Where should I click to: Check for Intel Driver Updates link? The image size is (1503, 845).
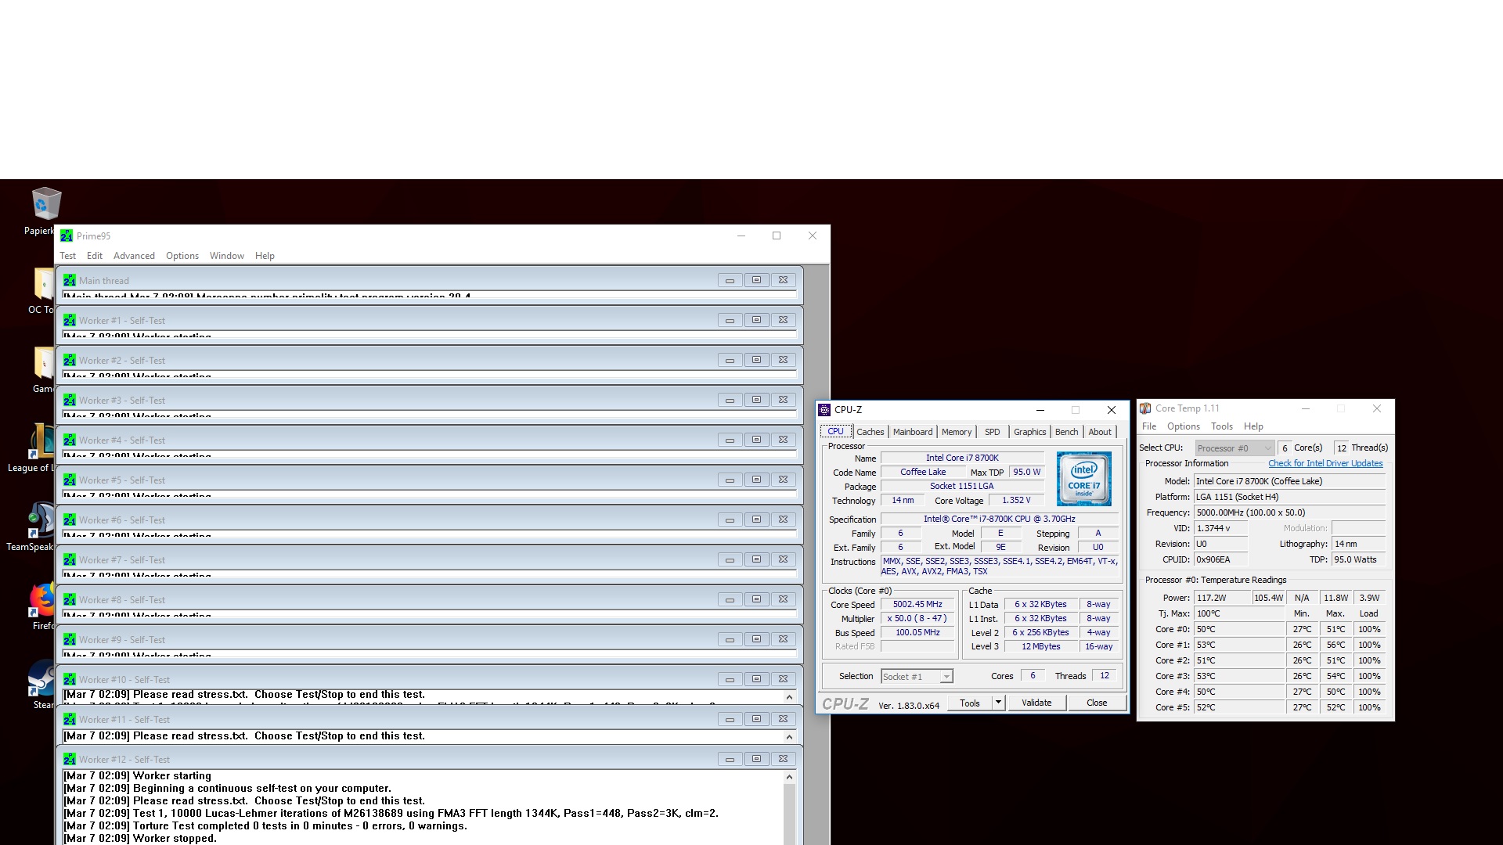(1325, 463)
